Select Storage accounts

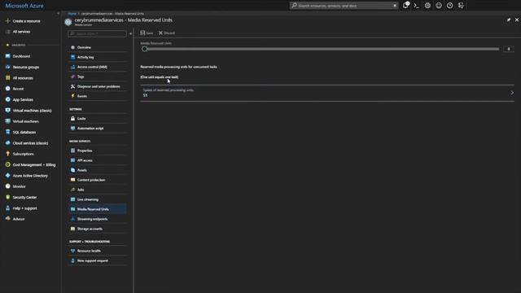[x=97, y=229]
